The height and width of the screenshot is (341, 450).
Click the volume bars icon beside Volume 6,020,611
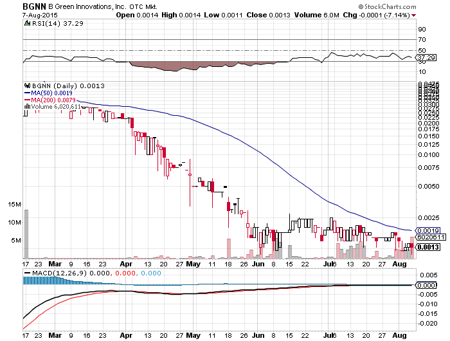pyautogui.click(x=27, y=107)
